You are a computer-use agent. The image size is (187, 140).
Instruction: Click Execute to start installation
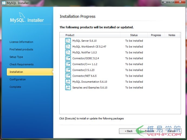point(150,131)
